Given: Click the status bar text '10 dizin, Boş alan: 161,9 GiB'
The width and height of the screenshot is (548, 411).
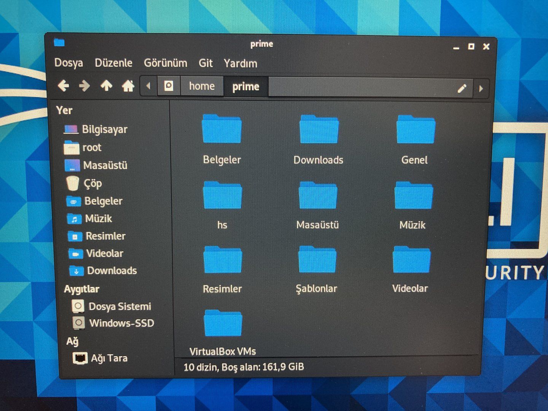Looking at the screenshot, I should 244,367.
